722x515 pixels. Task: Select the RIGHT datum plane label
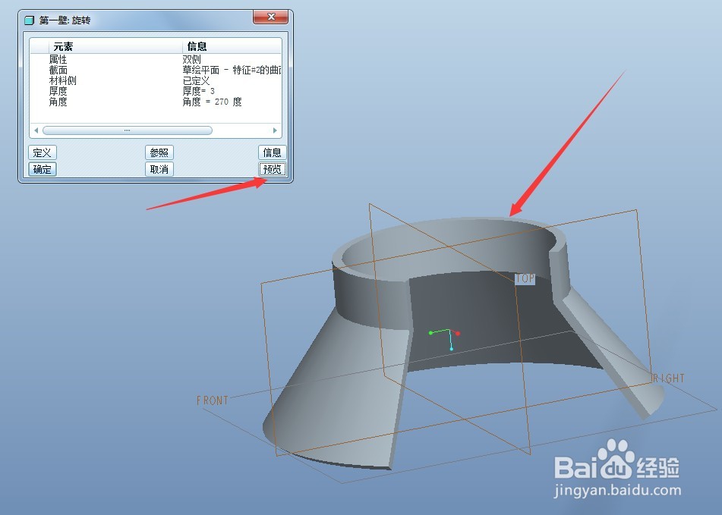pos(669,378)
